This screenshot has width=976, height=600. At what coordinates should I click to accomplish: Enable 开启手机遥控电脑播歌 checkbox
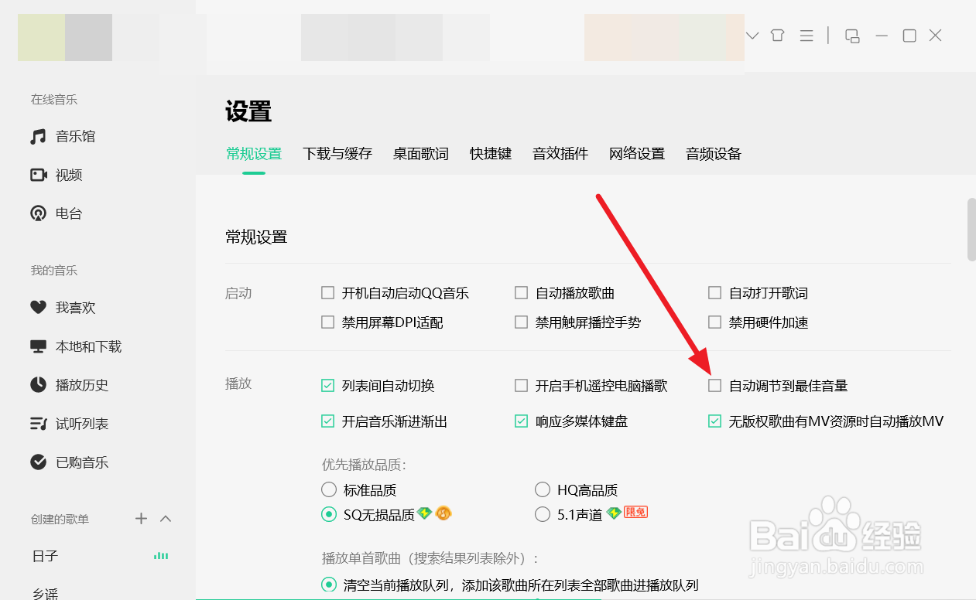[x=522, y=385]
